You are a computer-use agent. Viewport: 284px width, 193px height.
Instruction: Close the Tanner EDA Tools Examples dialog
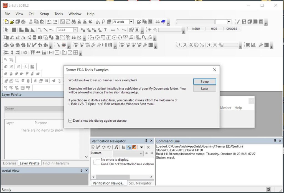click(215, 70)
